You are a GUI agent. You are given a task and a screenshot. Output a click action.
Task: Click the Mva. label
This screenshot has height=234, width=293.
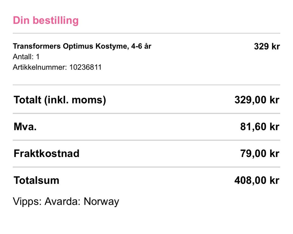pyautogui.click(x=25, y=127)
